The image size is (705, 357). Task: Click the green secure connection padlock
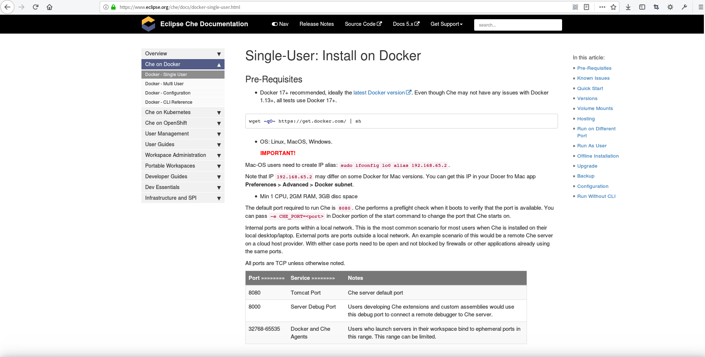point(113,7)
